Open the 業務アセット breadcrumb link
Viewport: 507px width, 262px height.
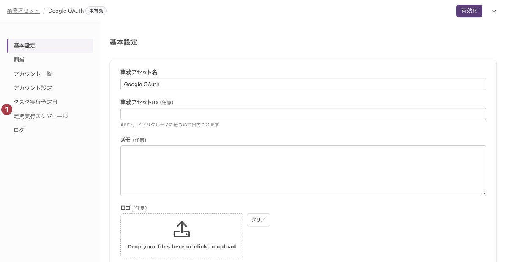tap(23, 11)
